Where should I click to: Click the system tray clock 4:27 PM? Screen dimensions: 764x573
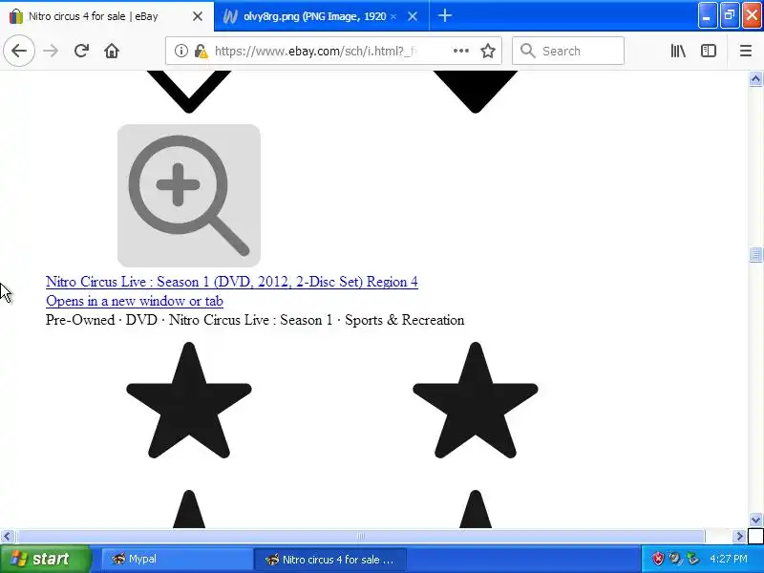point(728,559)
